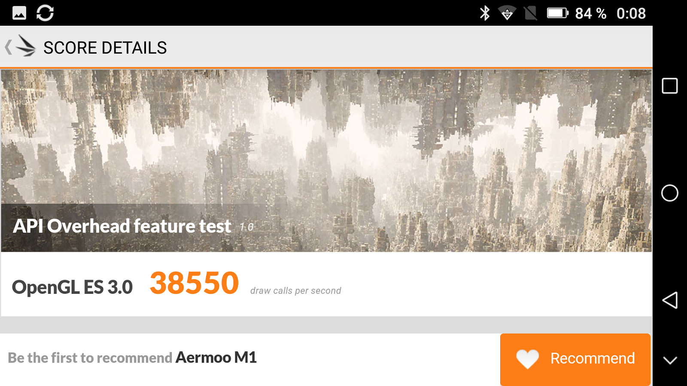Tap the clock showing 0:08
The image size is (687, 386).
click(x=631, y=13)
